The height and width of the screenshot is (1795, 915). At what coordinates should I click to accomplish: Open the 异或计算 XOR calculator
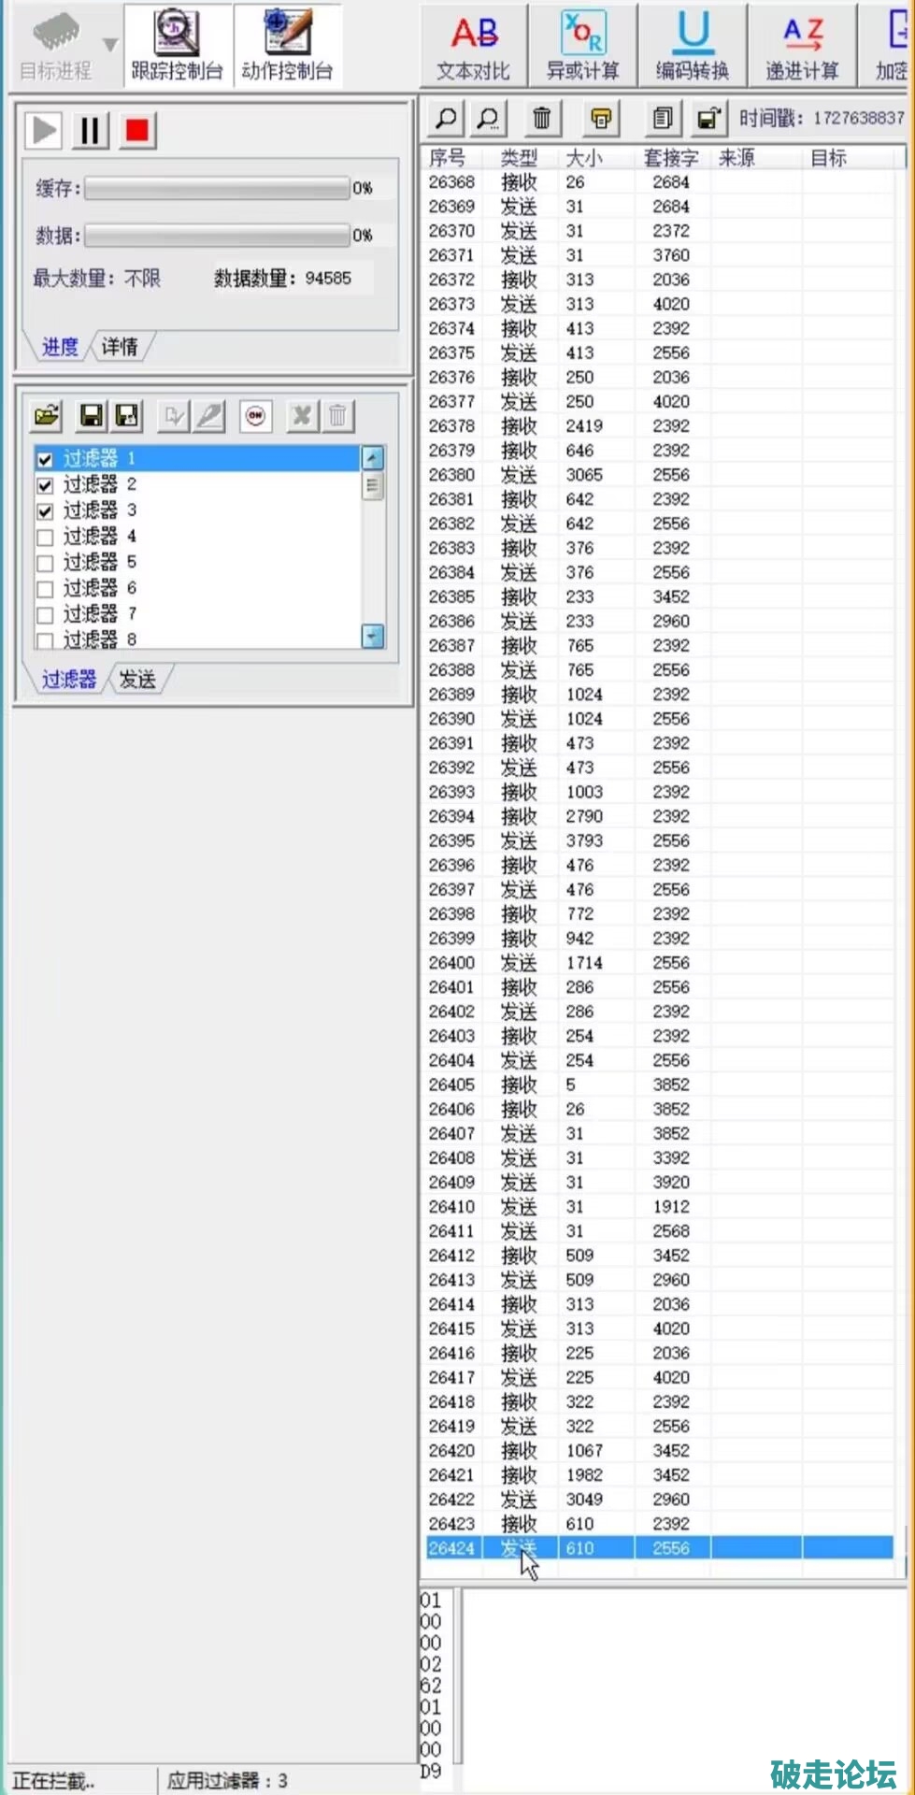tap(583, 46)
